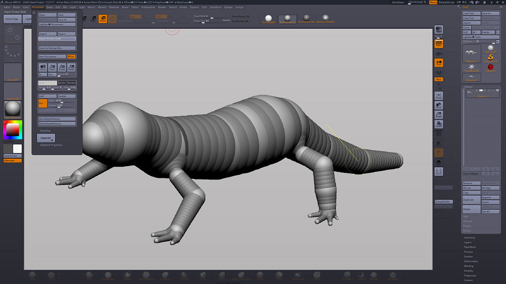Image resolution: width=506 pixels, height=284 pixels.
Task: Open the Texture Off selector
Action: pyautogui.click(x=13, y=91)
